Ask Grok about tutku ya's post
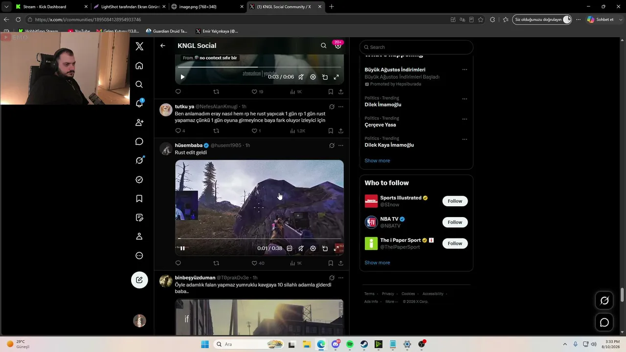The image size is (626, 352). [332, 107]
